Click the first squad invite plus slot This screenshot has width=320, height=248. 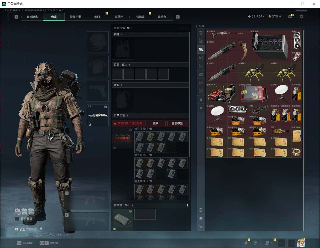pos(282,243)
